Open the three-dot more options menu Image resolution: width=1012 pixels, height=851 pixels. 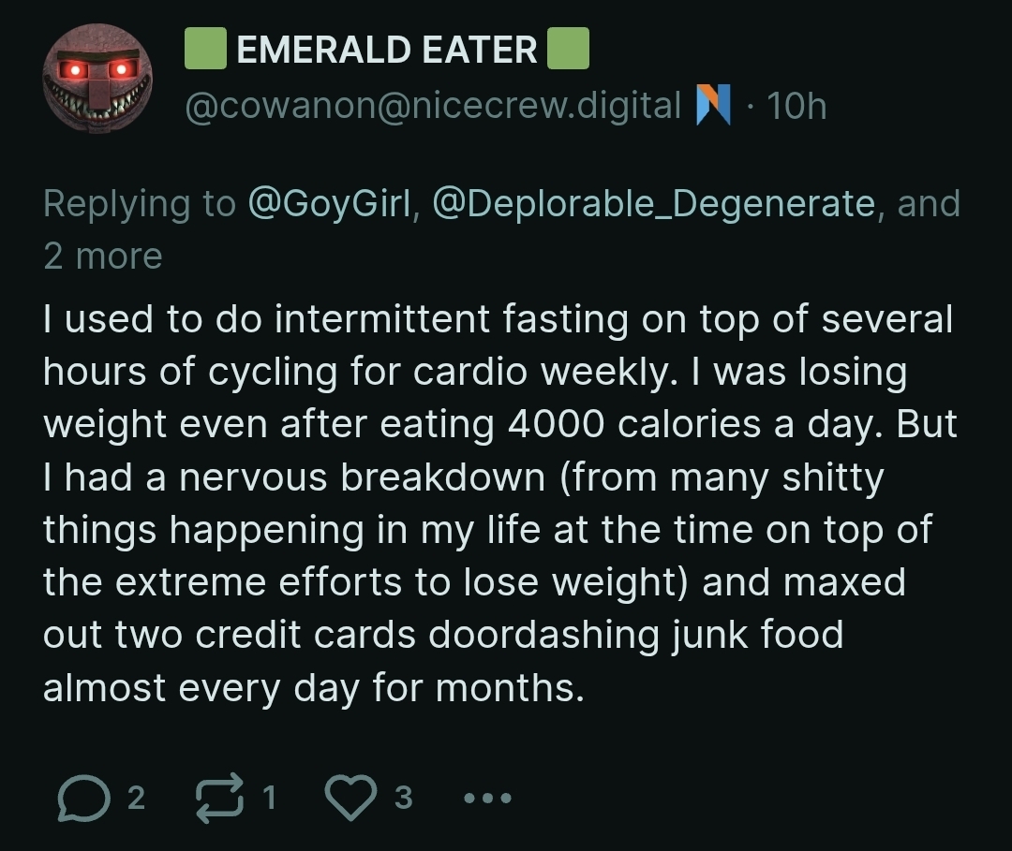coord(488,799)
